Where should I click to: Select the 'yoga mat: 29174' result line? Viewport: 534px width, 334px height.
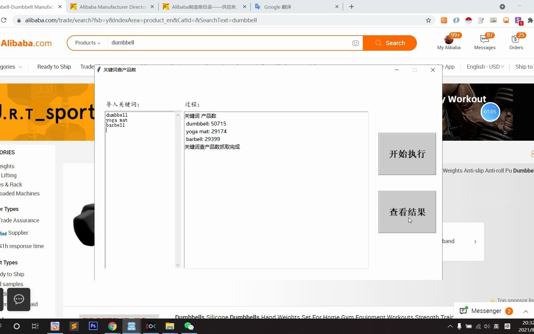click(x=206, y=131)
